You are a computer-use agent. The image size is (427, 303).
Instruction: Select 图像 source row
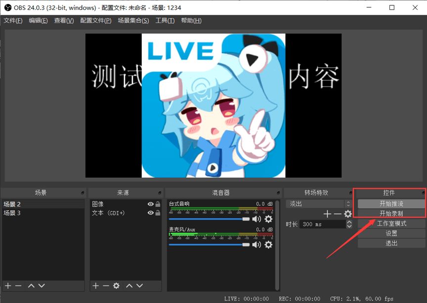coord(126,204)
